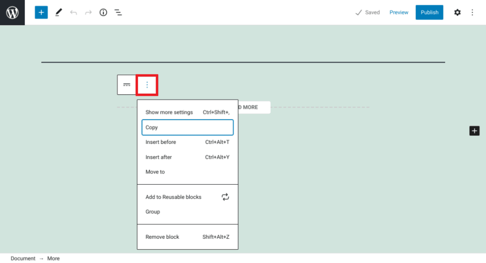Viewport: 486px width, 263px height.
Task: Grab the block drag handle icon
Action: [x=127, y=84]
